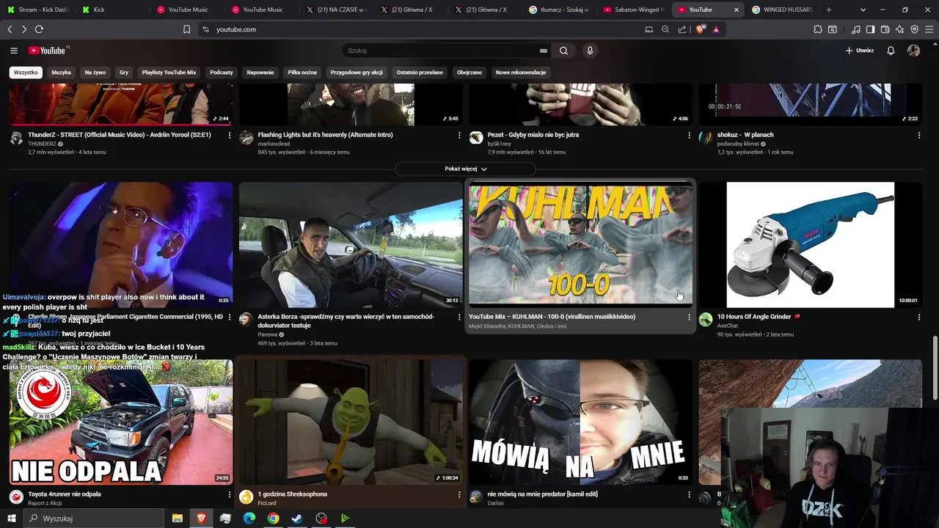Open options menu for 10 Hours Of Angle Grinder
This screenshot has height=528, width=939.
tap(918, 317)
